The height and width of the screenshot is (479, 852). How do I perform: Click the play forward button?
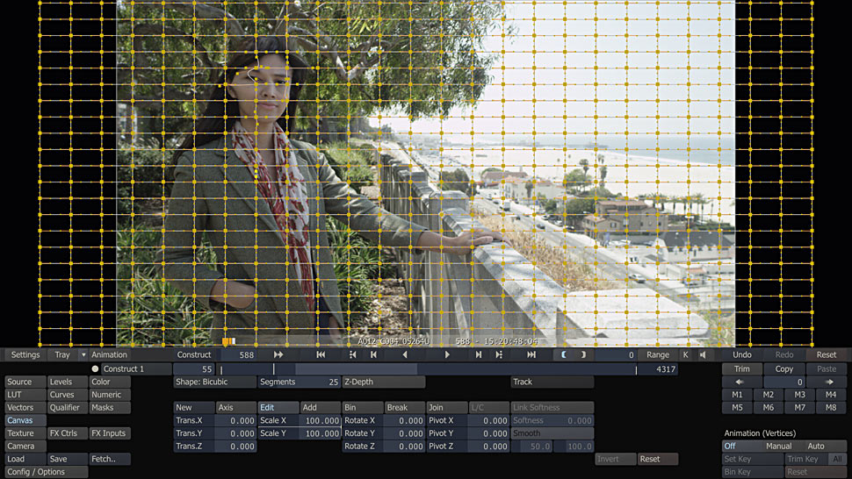447,355
